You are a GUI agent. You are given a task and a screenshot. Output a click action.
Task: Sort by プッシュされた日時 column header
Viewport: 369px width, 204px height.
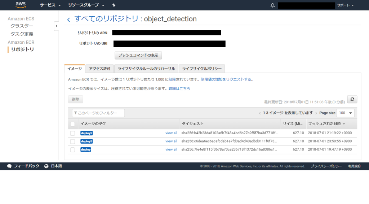click(326, 123)
